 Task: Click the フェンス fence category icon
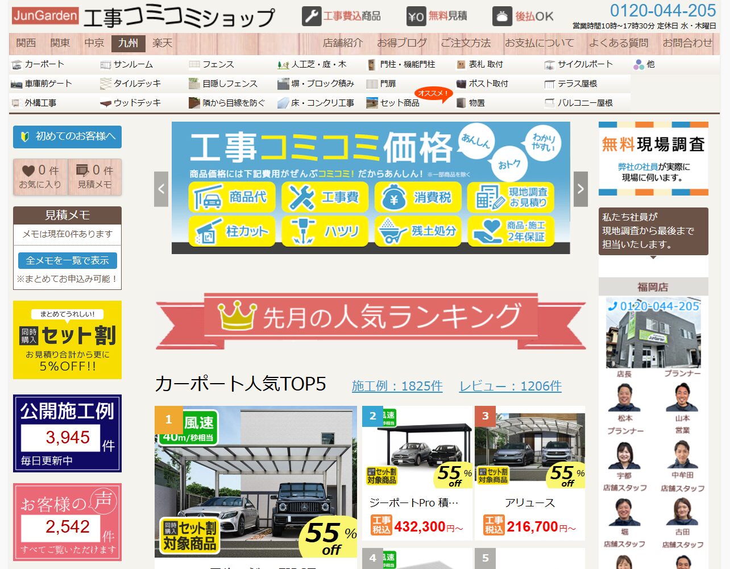[x=195, y=64]
